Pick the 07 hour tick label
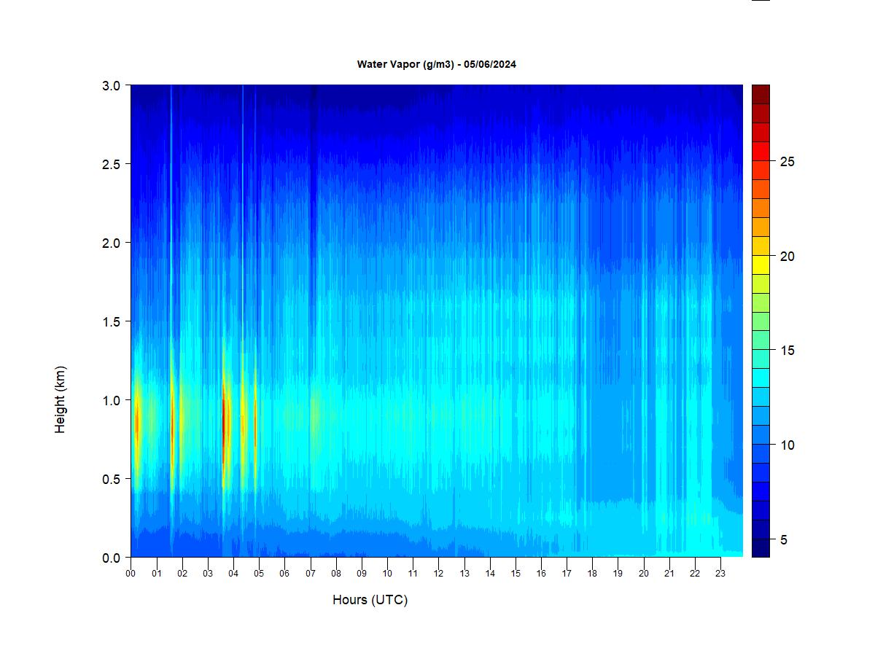875x656 pixels. tap(310, 574)
